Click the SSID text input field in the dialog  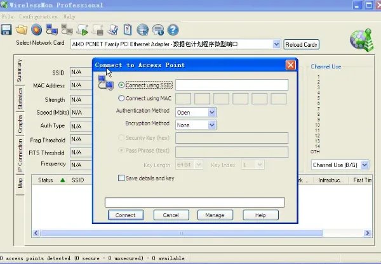pyautogui.click(x=232, y=85)
